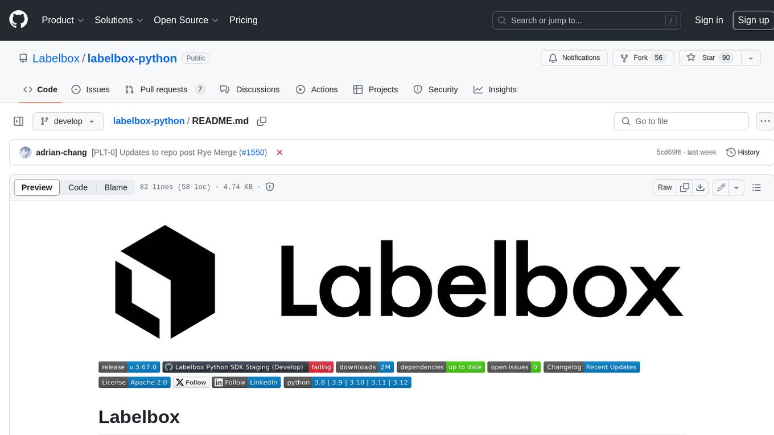Switch to the Preview view
774x435 pixels.
click(37, 187)
